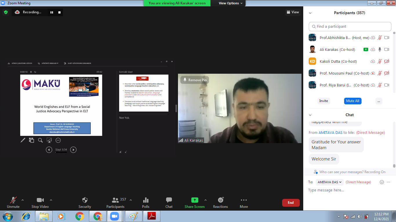Collapse the Participants panel chevron
Screen dimensions: 396x222
[310, 13]
